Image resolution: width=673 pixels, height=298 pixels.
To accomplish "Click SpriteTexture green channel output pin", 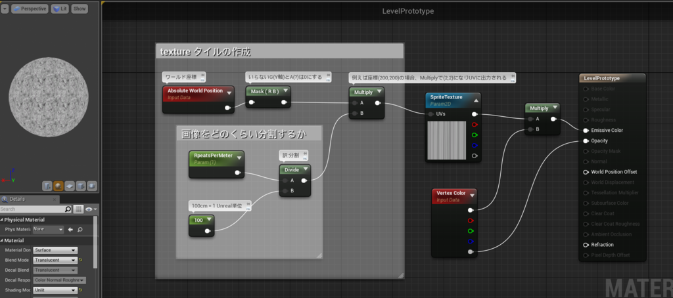I will click(475, 135).
